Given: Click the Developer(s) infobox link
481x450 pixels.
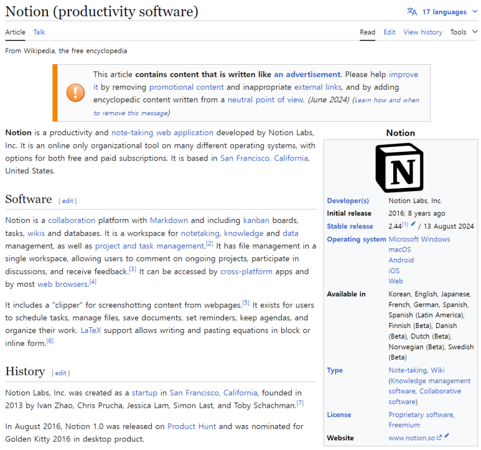Looking at the screenshot, I should (x=348, y=200).
